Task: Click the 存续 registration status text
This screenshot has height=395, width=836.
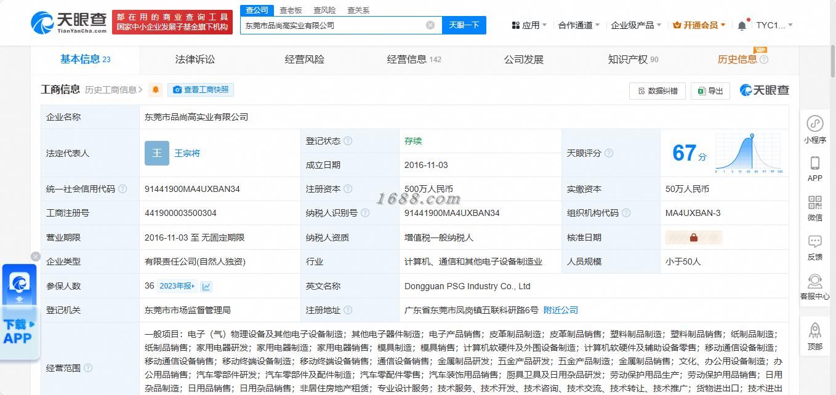Action: pos(413,141)
